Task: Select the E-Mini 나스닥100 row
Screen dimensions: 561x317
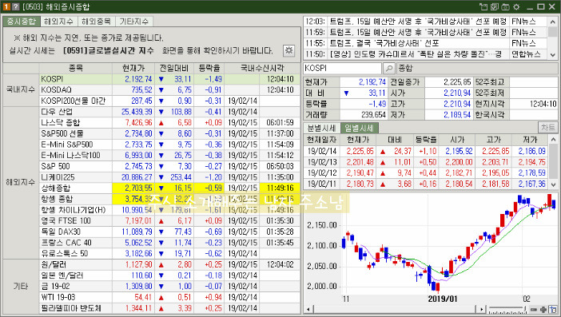Action: 169,156
